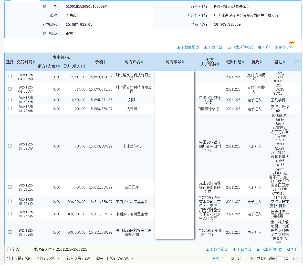Click the 社会组织发展经费 remark cell

[x=280, y=214]
